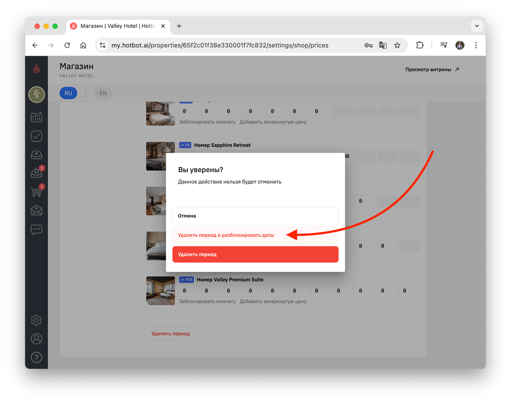Click Добавить зачеркнутую цену under the top room
Viewport: 511px width, 402px height.
click(273, 122)
